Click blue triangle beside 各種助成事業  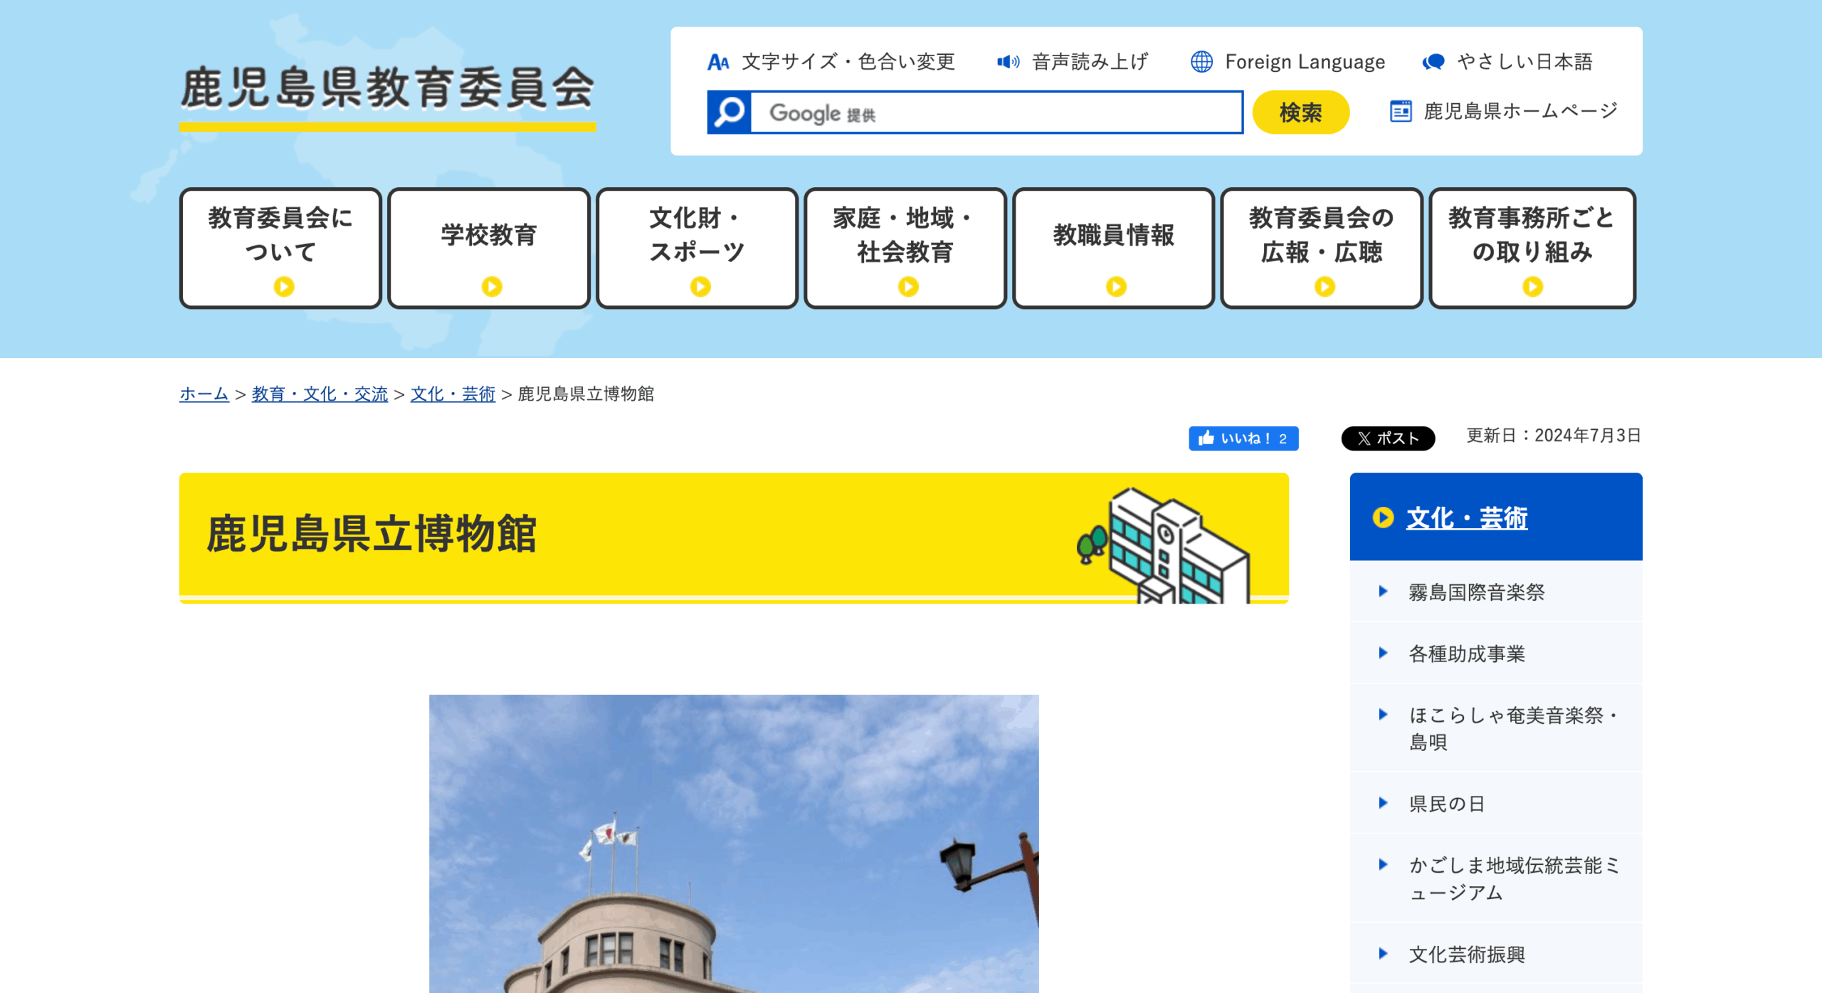1383,653
